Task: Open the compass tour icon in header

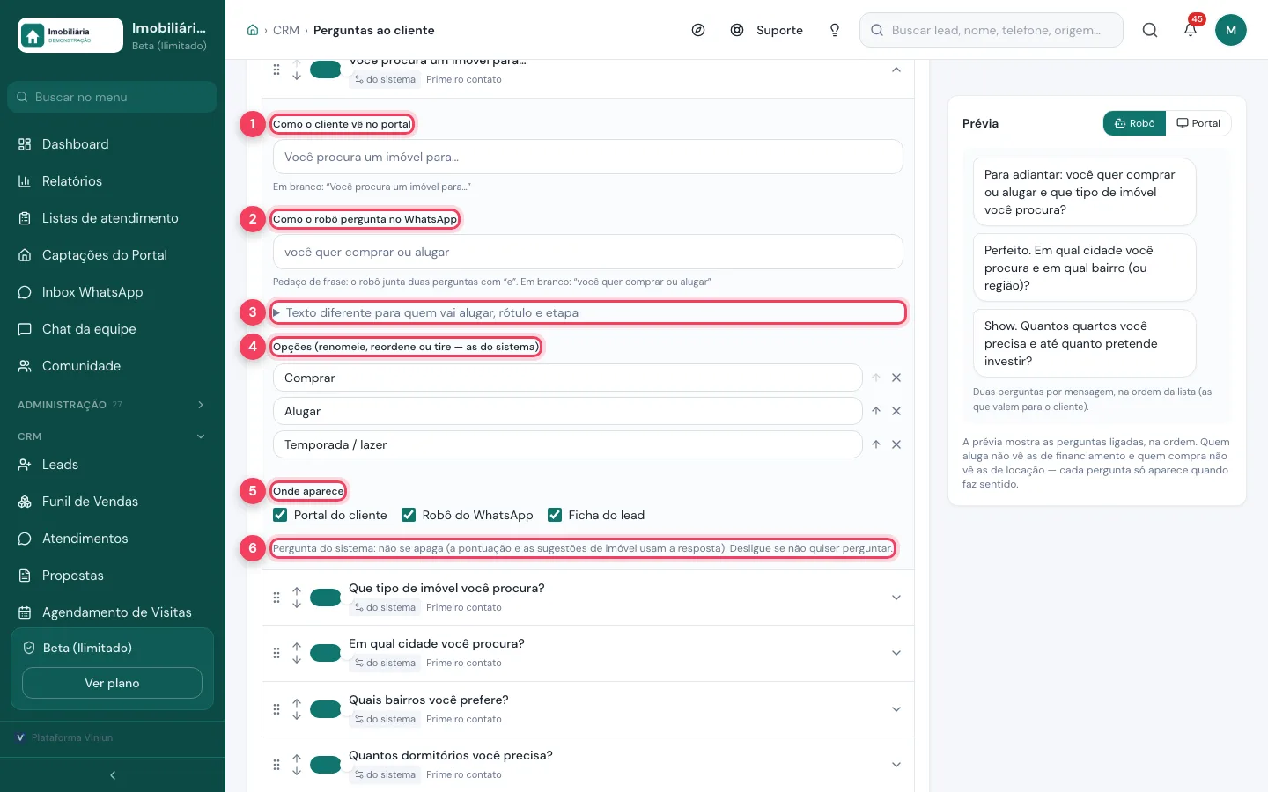Action: pyautogui.click(x=698, y=30)
